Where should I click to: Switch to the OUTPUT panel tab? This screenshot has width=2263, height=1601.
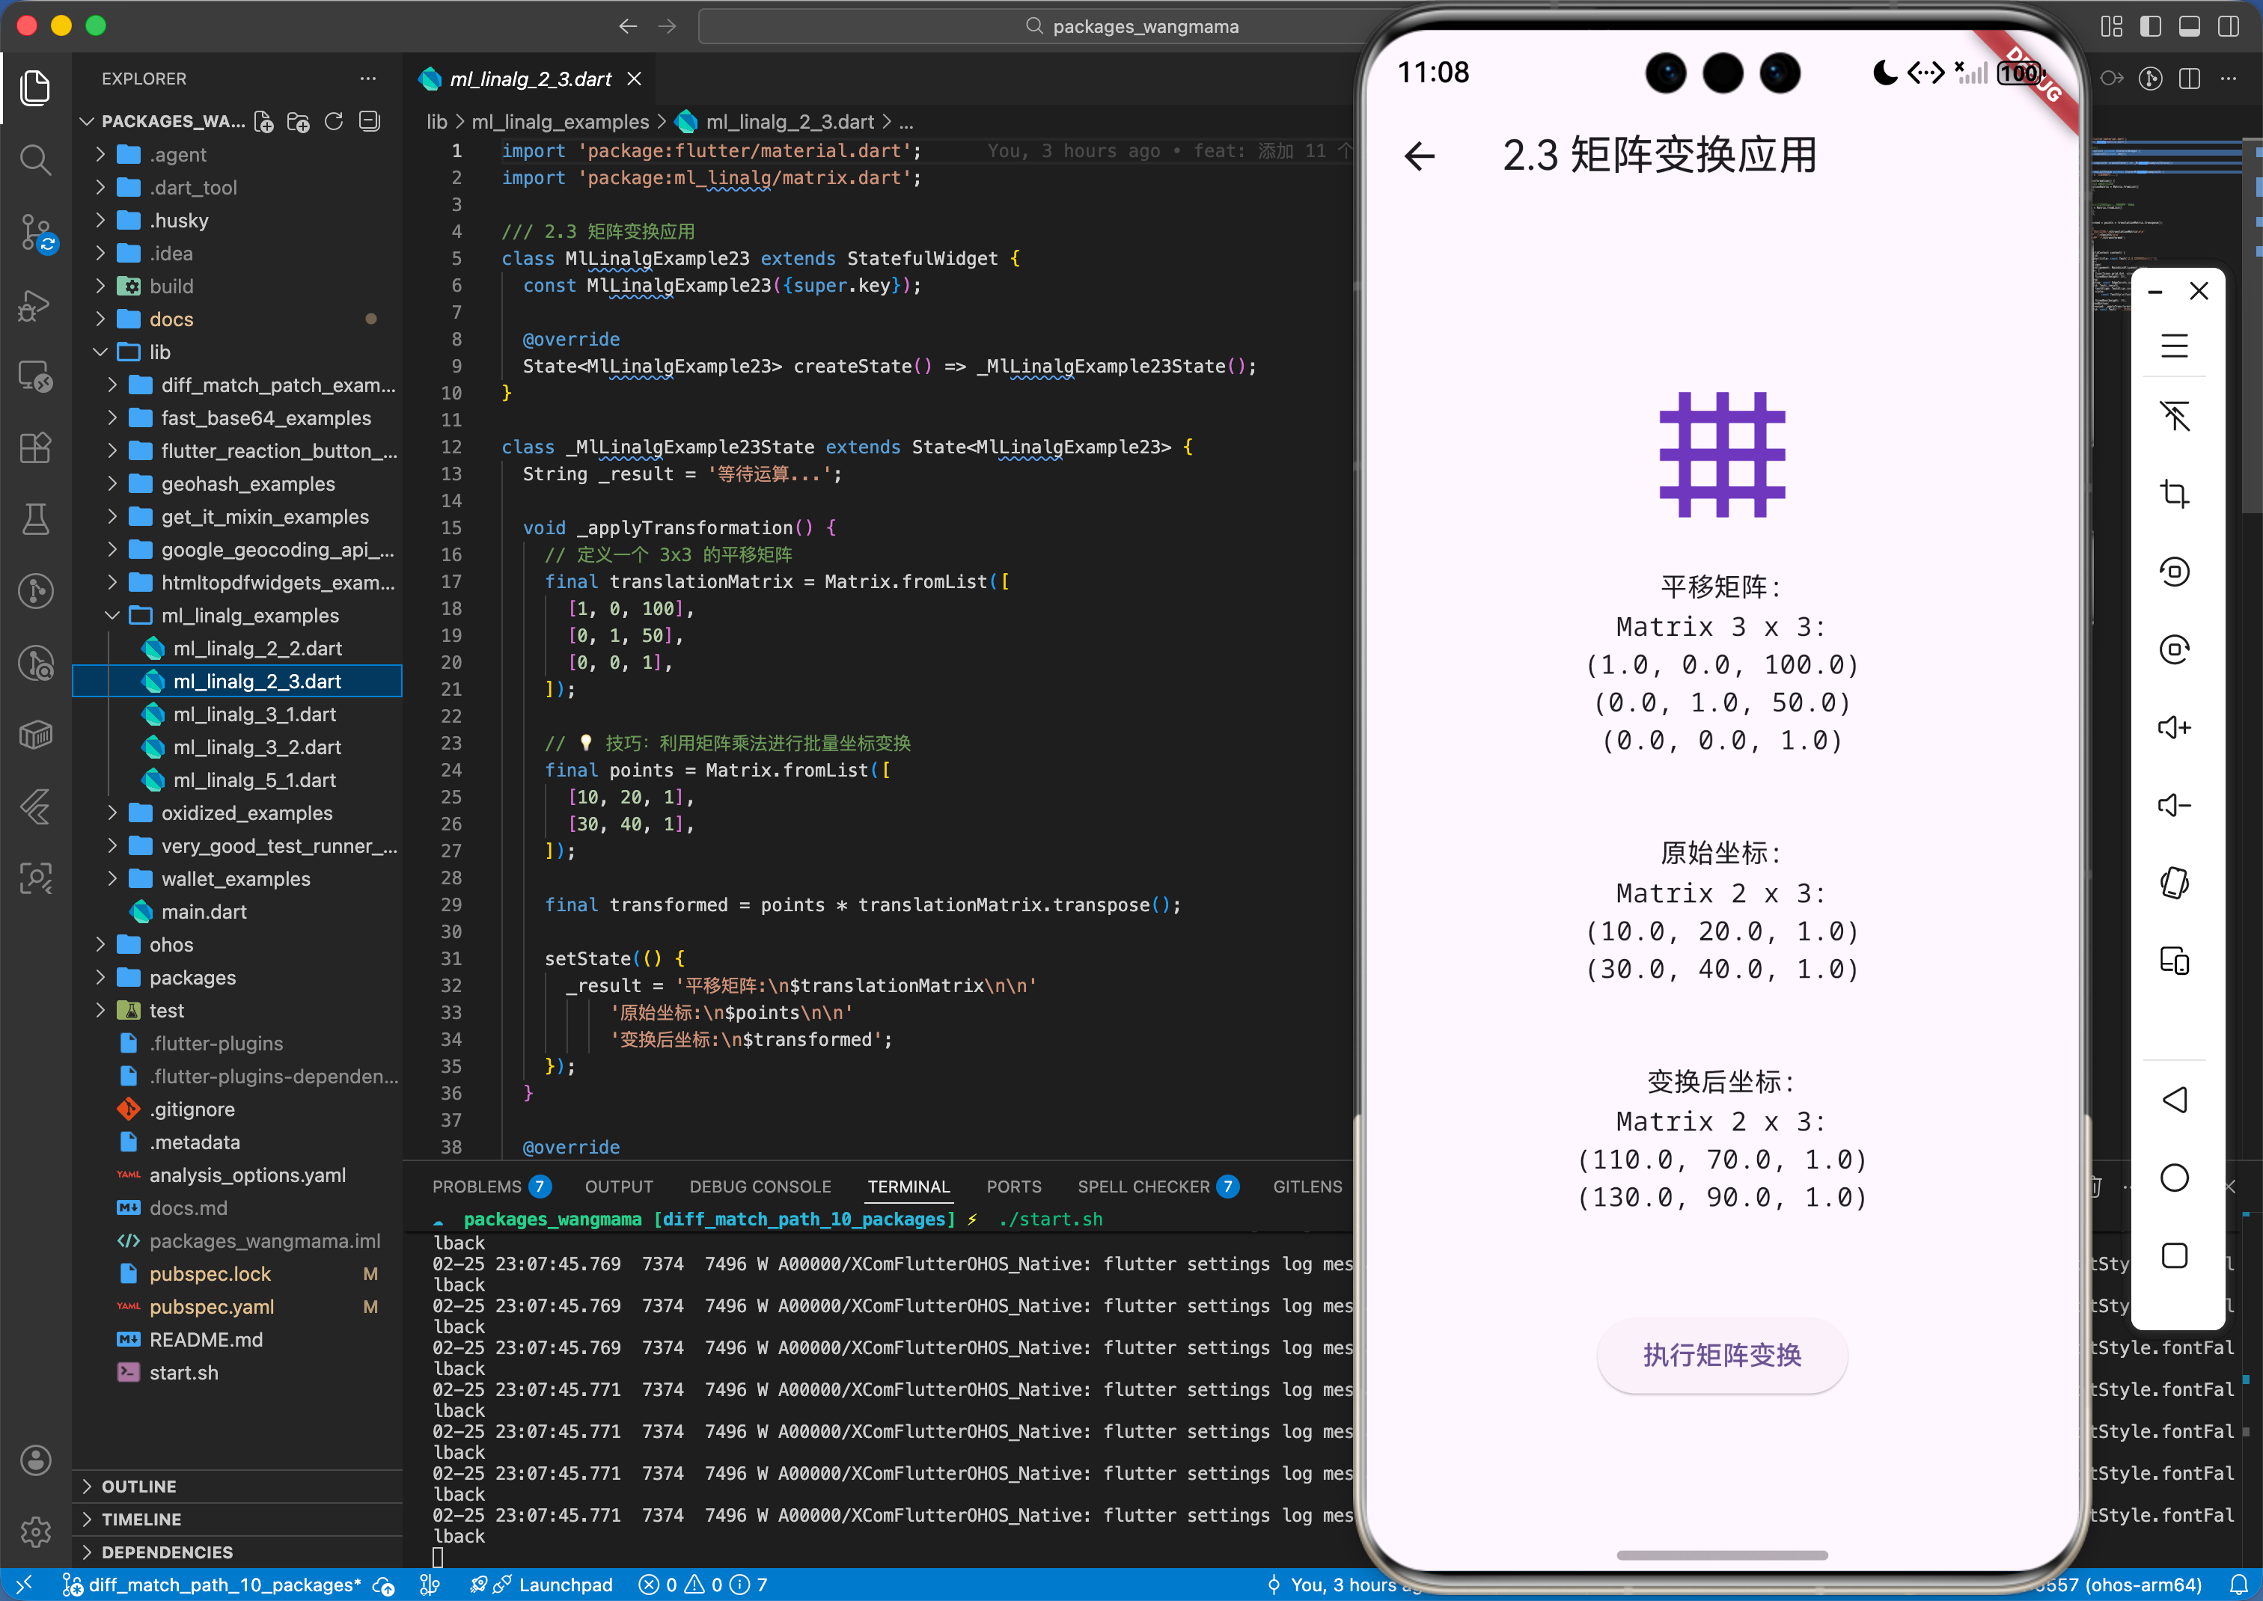tap(619, 1187)
